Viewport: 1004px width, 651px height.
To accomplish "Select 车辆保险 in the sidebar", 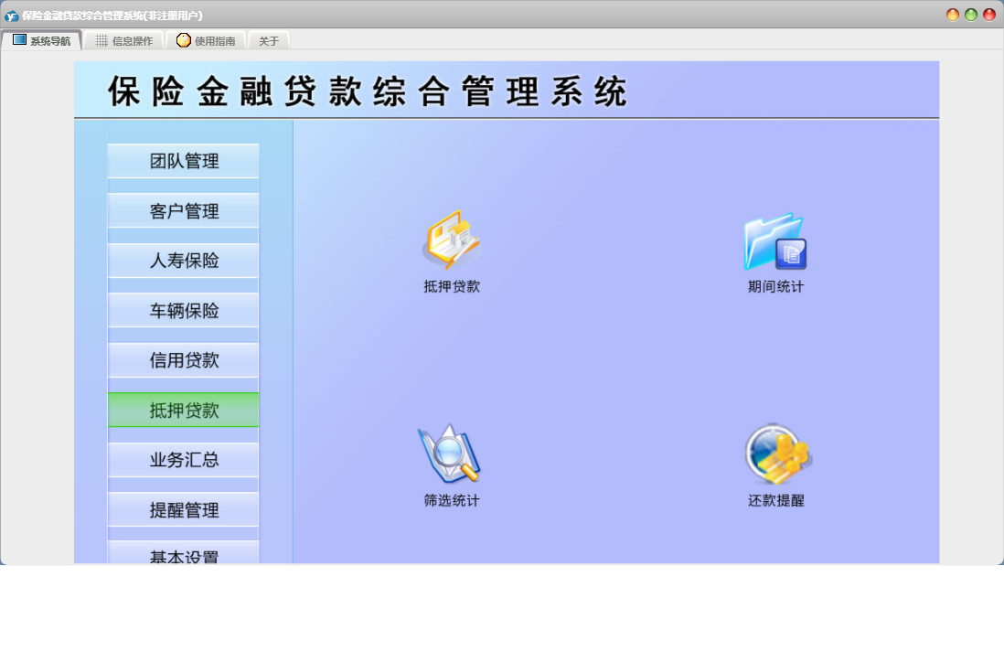I will point(184,311).
